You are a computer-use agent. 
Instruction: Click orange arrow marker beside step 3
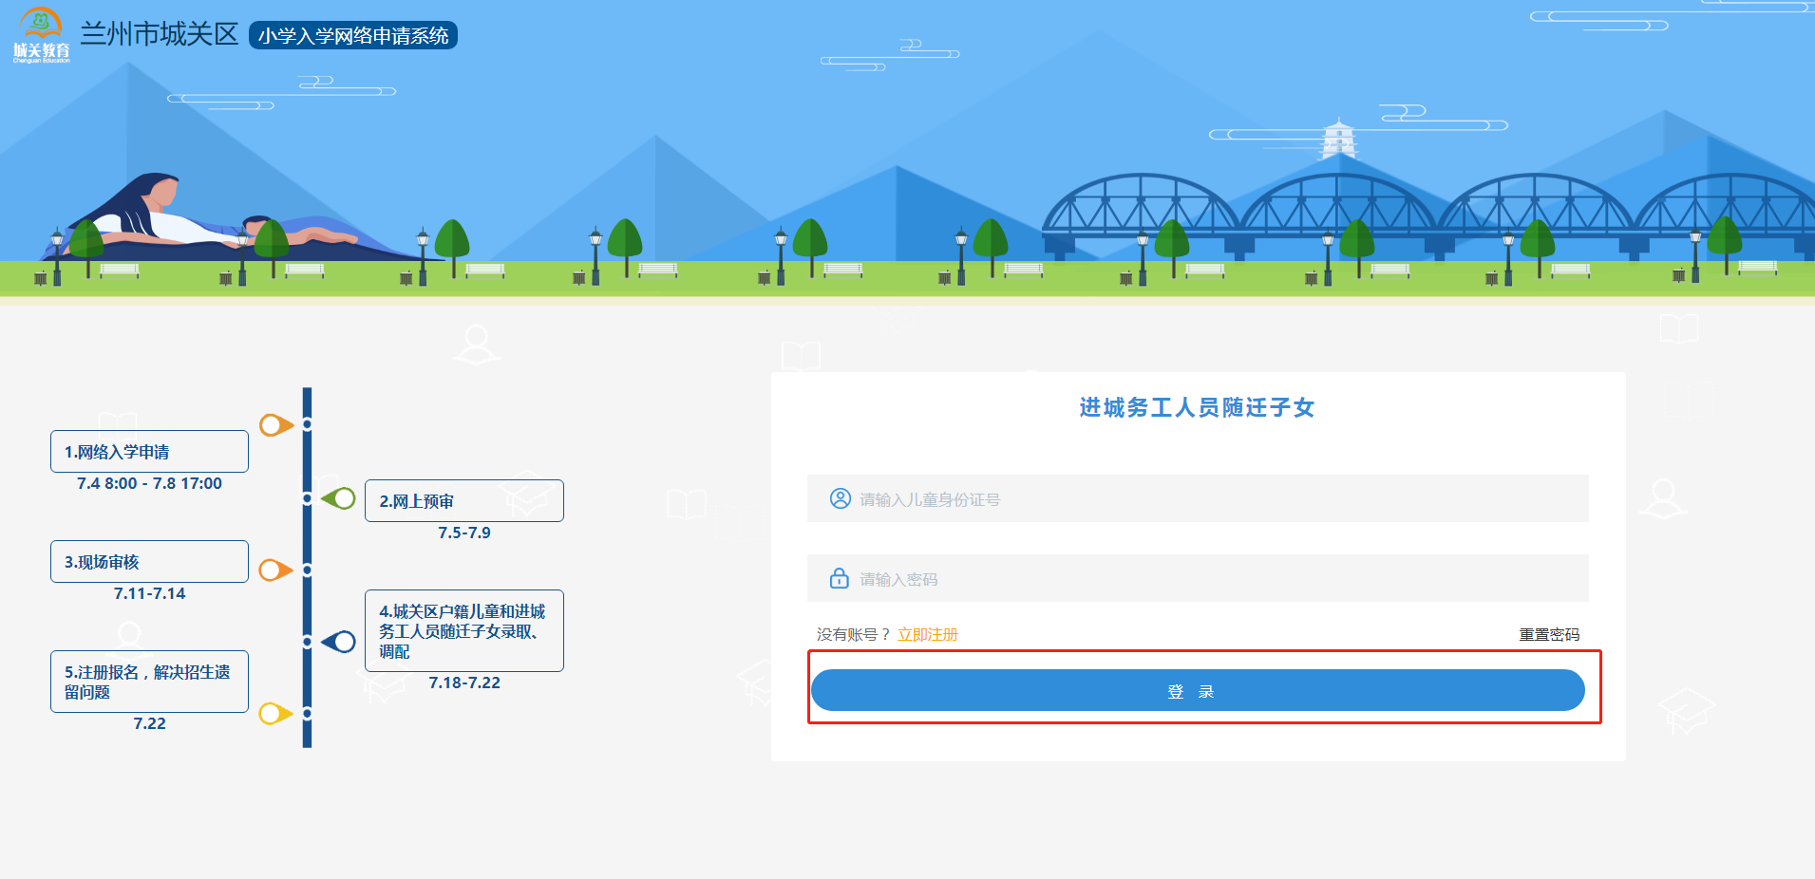(276, 570)
